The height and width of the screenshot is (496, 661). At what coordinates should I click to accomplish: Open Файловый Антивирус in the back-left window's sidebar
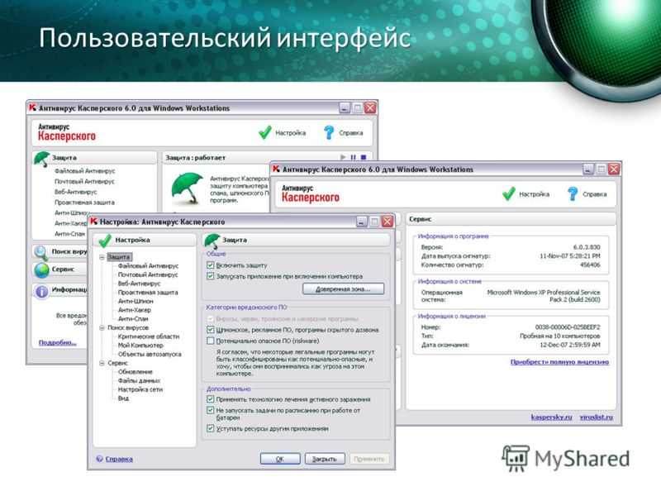85,171
